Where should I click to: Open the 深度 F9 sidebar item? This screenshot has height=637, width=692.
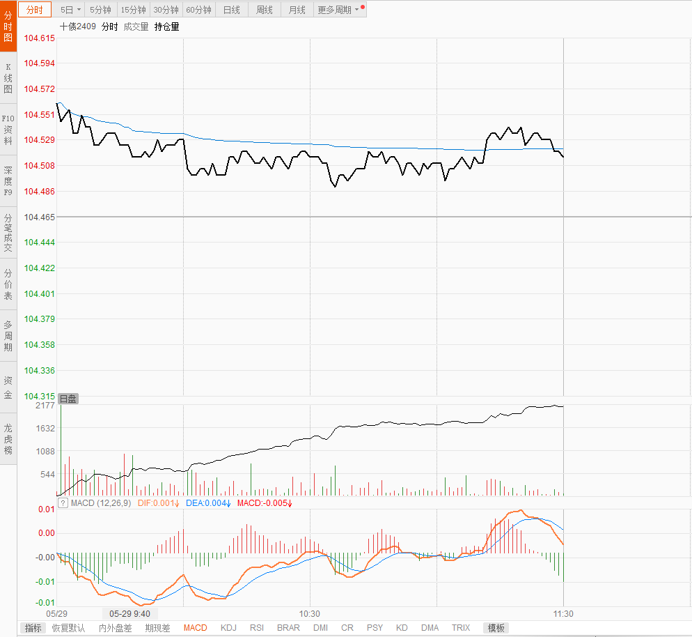(8, 181)
